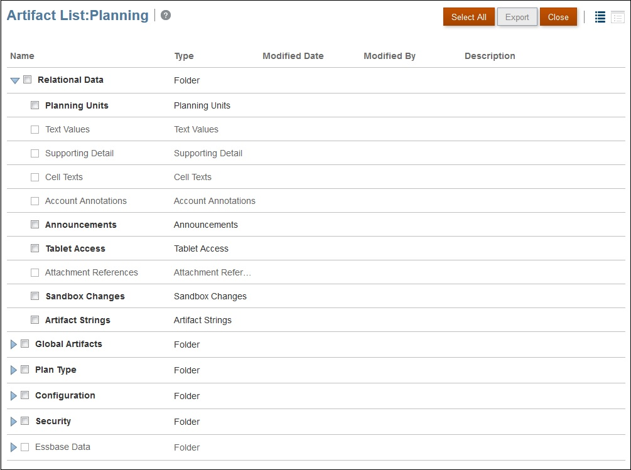Check the Relational Data folder checkbox

28,80
